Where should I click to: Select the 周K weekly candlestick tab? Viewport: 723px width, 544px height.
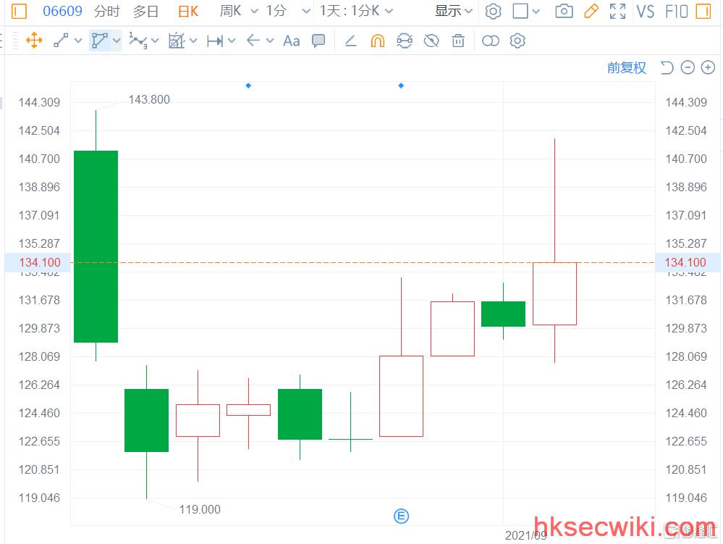[x=231, y=11]
